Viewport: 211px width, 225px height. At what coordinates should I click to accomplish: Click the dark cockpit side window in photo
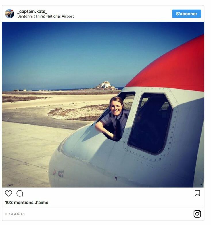[149, 123]
